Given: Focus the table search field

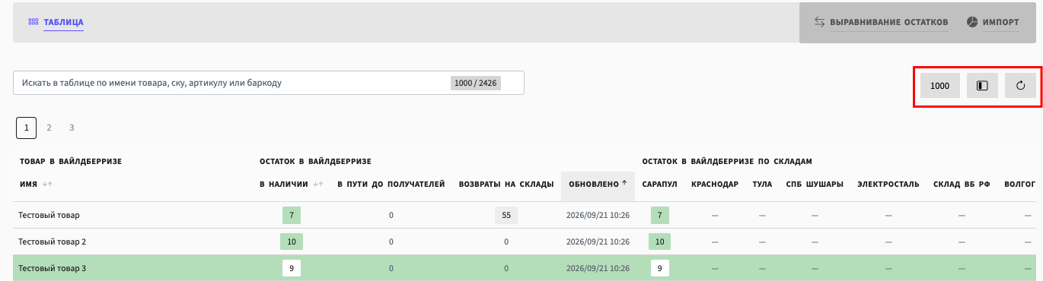Looking at the screenshot, I should coord(269,83).
